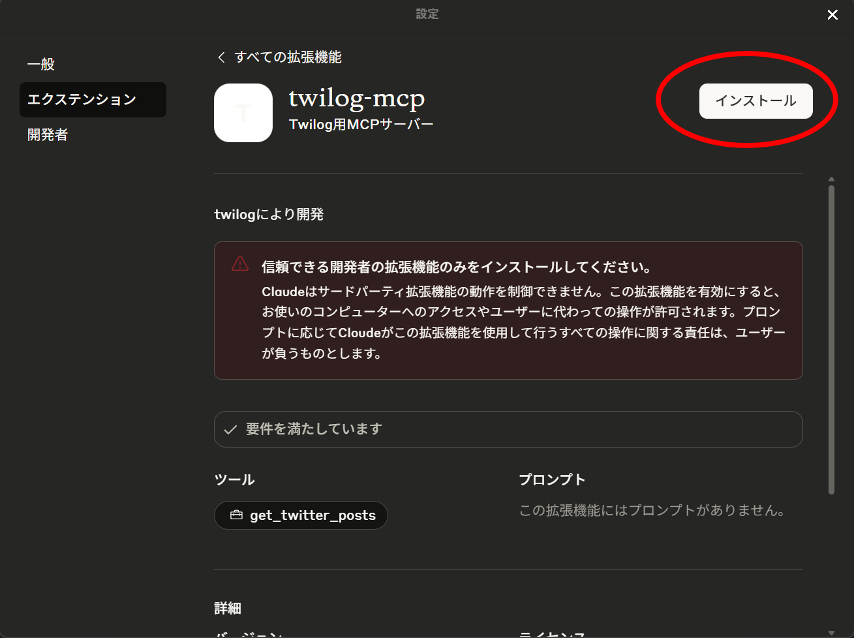Click the Twilog用MCPサーバー subtitle
The image size is (854, 638).
point(361,125)
